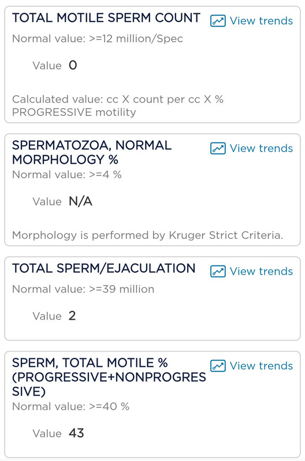This screenshot has height=461, width=305.
Task: Select the TOTAL SPERM/EJACULATION heading
Action: pyautogui.click(x=103, y=268)
